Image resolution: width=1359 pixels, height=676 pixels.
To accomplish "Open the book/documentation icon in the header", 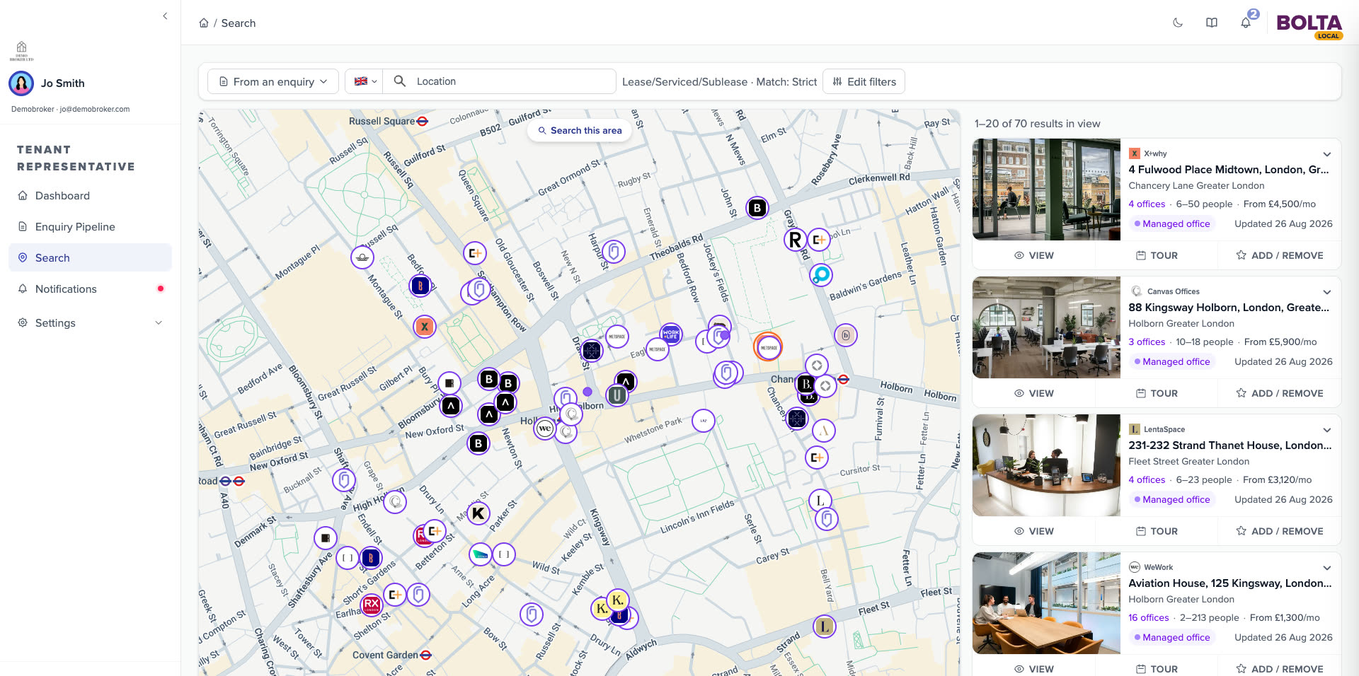I will (1212, 23).
